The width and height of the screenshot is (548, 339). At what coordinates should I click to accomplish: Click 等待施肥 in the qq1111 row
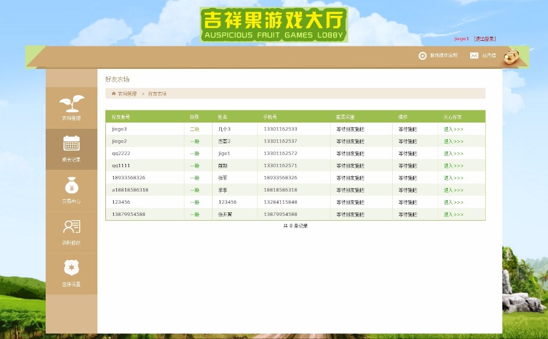pyautogui.click(x=407, y=166)
